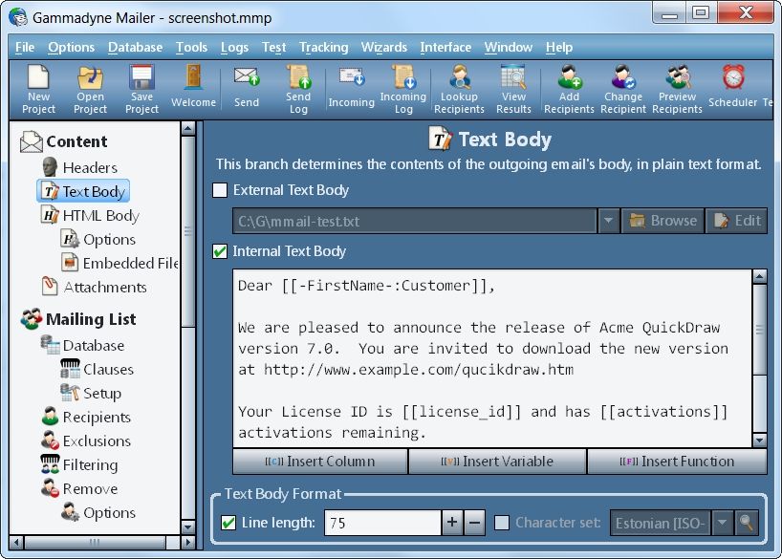Screen dimensions: 782x559
Task: Open Options under HTML Body
Action: (x=98, y=239)
